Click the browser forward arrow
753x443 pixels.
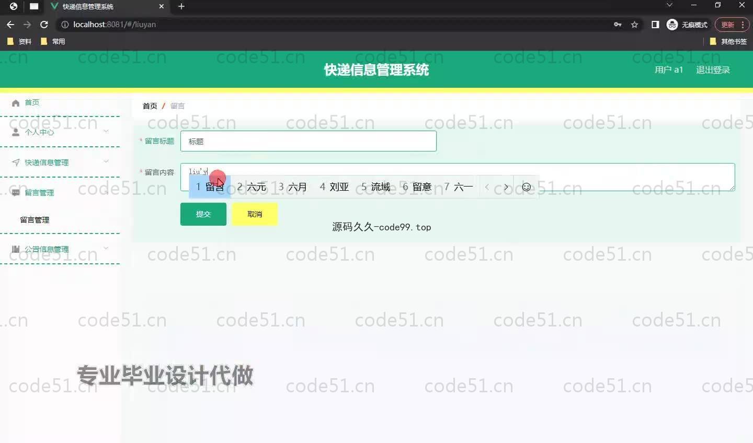tap(27, 25)
